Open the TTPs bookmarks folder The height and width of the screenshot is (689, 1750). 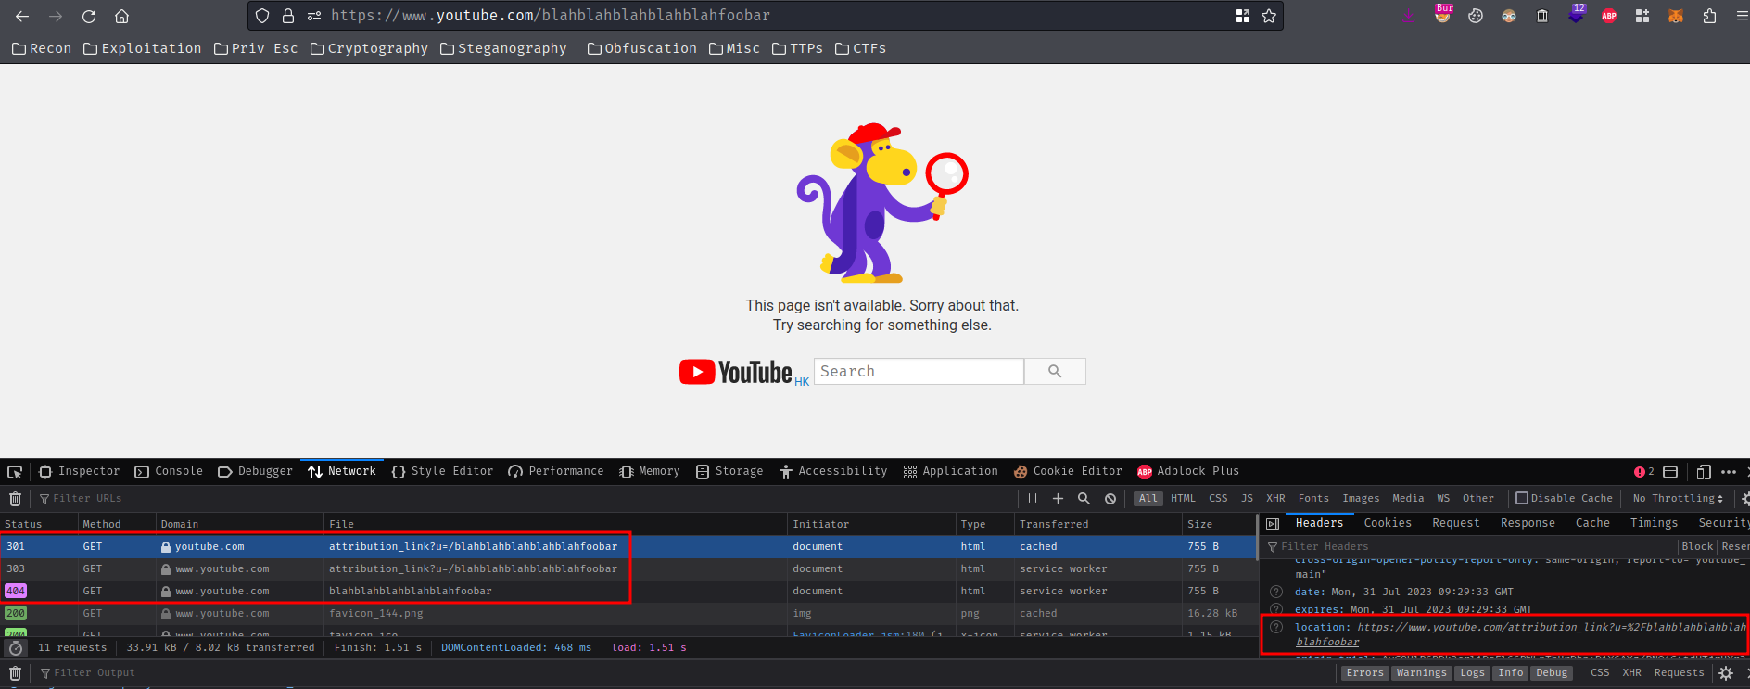click(797, 48)
